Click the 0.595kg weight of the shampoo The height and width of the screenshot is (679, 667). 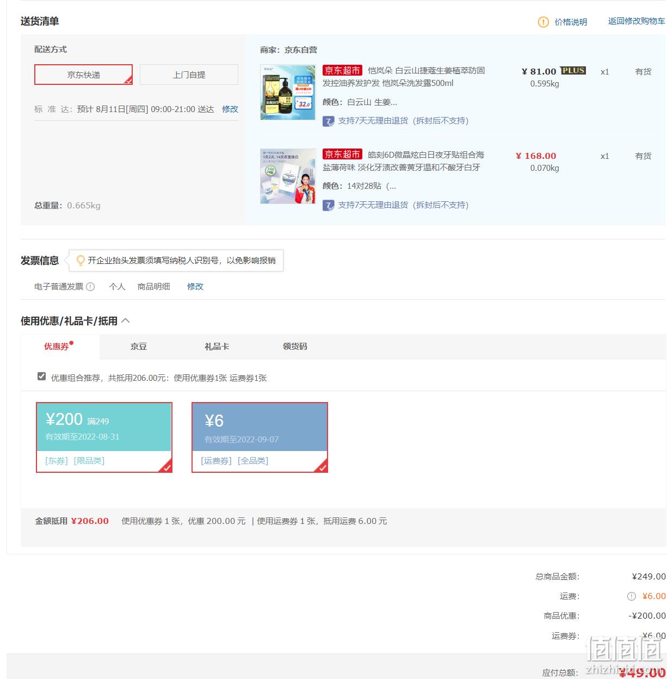(x=545, y=84)
